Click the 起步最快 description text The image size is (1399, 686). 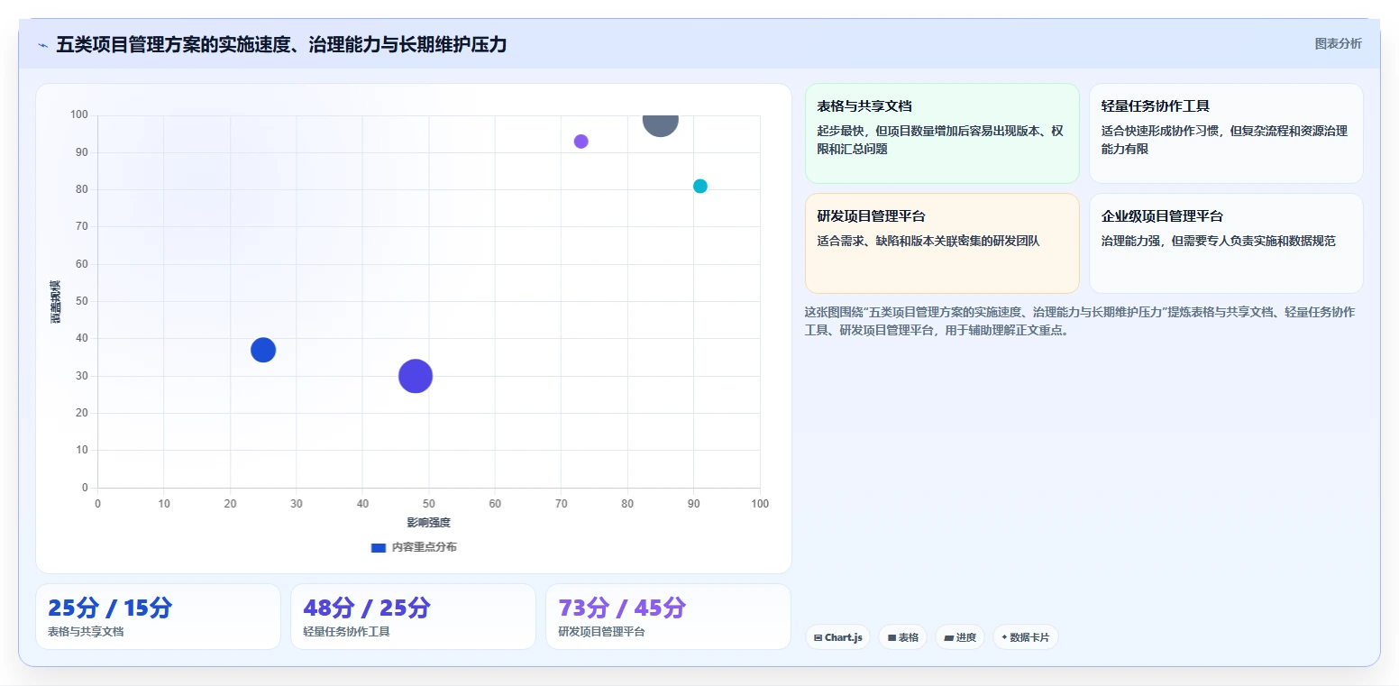(940, 140)
